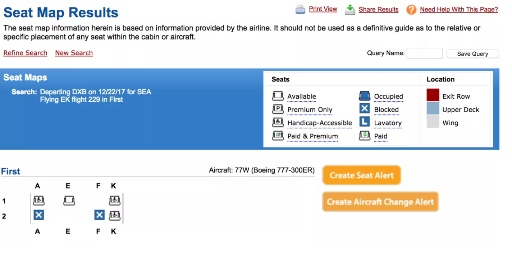Click blocked seat 2F
This screenshot has width=512, height=254.
(x=99, y=215)
